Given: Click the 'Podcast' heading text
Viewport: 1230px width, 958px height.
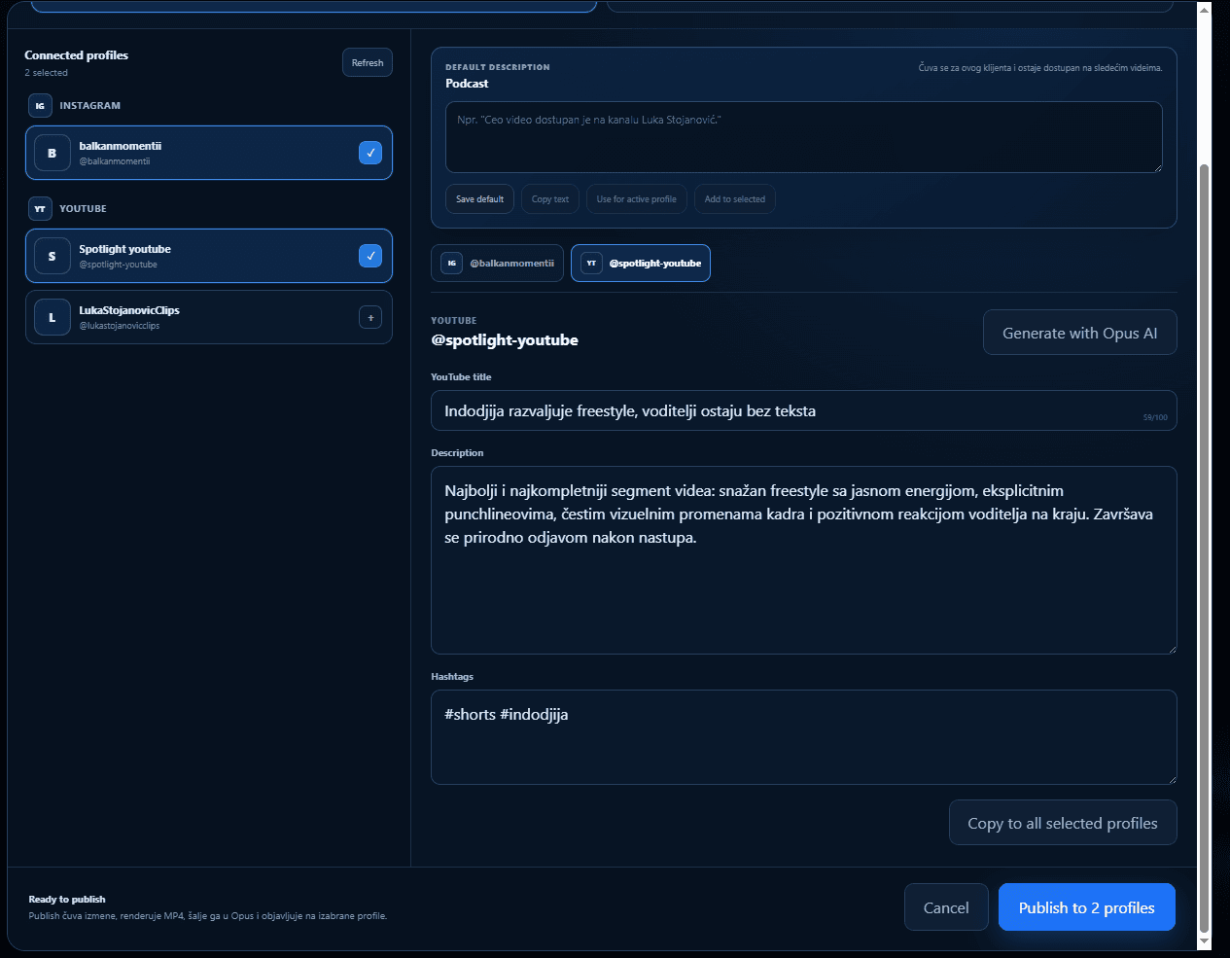Looking at the screenshot, I should (467, 84).
